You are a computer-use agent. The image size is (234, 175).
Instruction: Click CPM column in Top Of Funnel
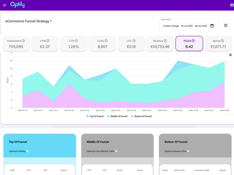coord(12,170)
